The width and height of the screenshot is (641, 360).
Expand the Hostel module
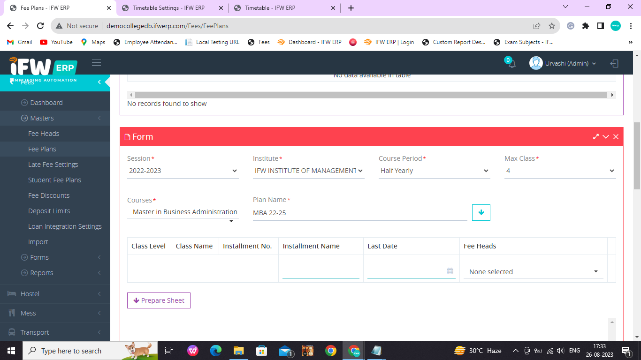[55, 294]
